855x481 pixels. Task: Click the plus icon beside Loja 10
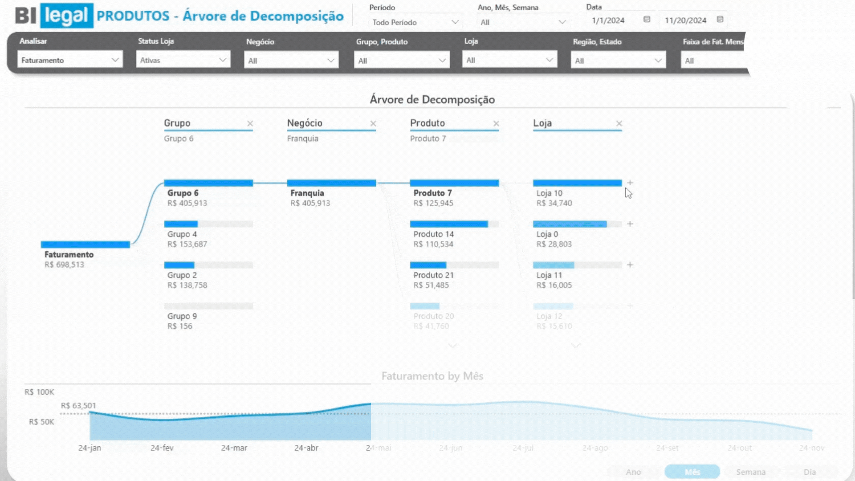[x=630, y=183]
